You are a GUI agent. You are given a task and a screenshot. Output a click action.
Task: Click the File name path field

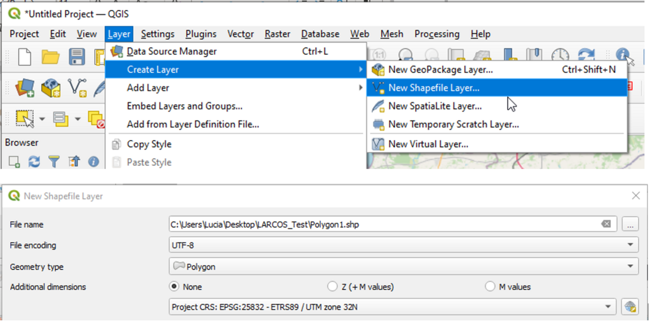393,224
